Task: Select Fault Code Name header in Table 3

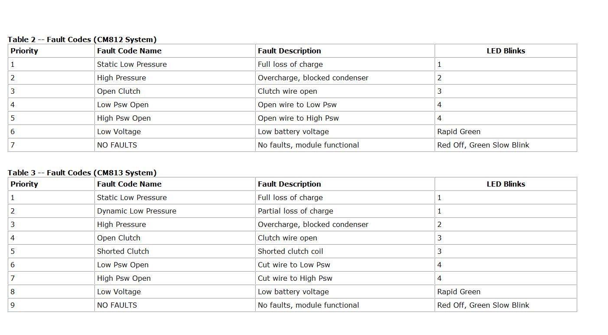Action: (175, 184)
